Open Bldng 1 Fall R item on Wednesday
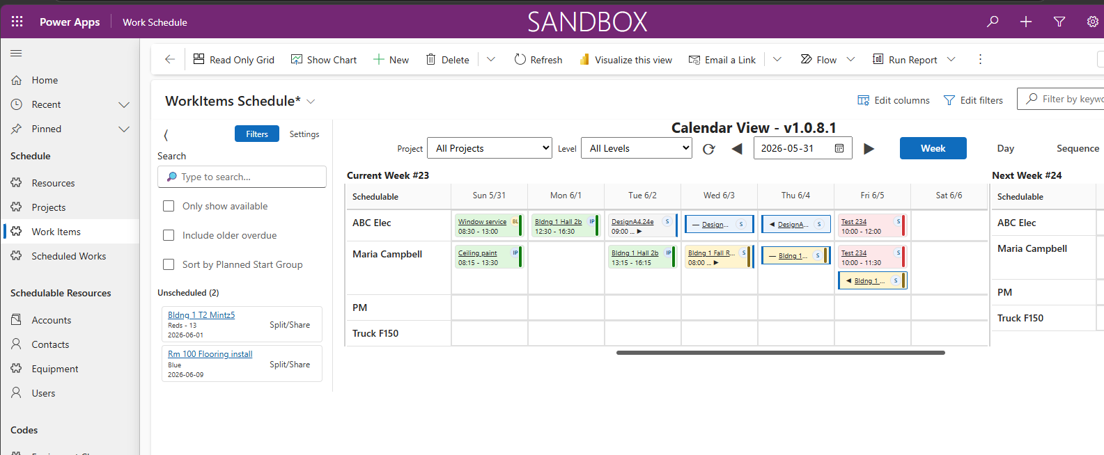Viewport: 1104px width, 455px height. click(719, 257)
